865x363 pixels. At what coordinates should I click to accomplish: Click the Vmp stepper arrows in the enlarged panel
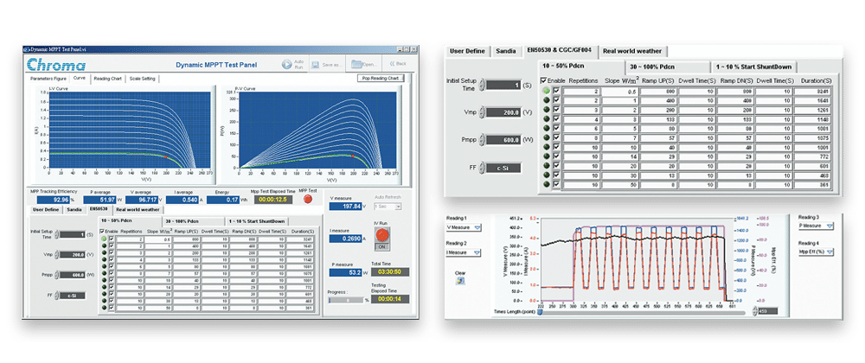coord(482,111)
